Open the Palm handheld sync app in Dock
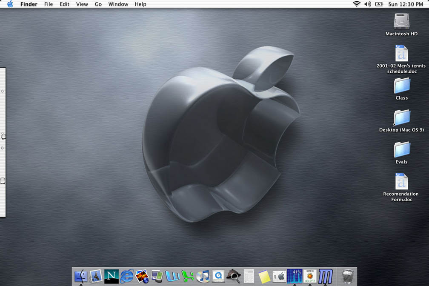Screen dimensions: 429x286 coord(157,276)
